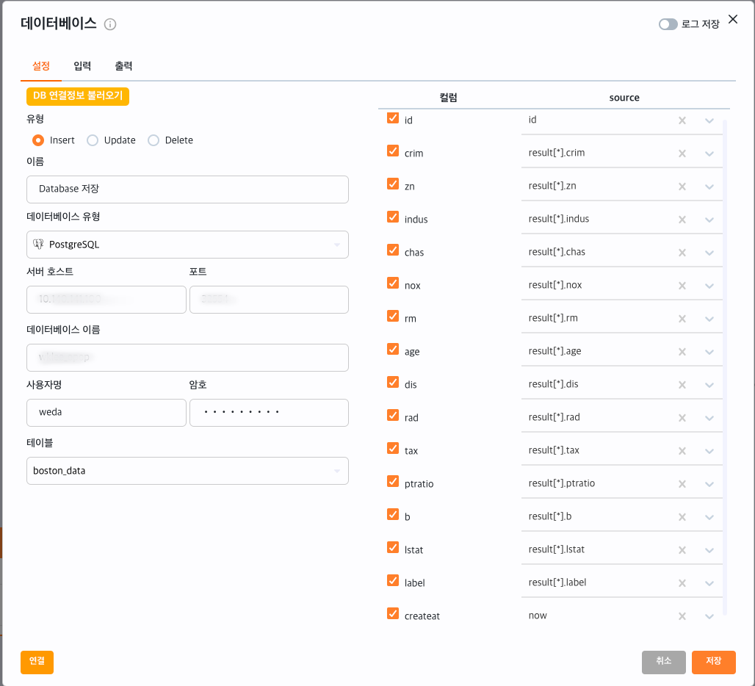Uncheck the age column checkbox
This screenshot has width=755, height=686.
tap(393, 349)
